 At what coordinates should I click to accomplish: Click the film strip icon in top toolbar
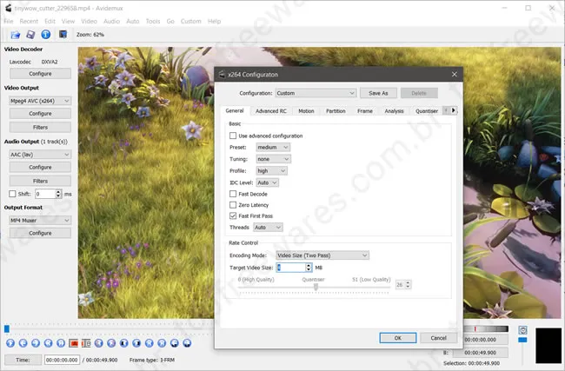click(x=63, y=35)
